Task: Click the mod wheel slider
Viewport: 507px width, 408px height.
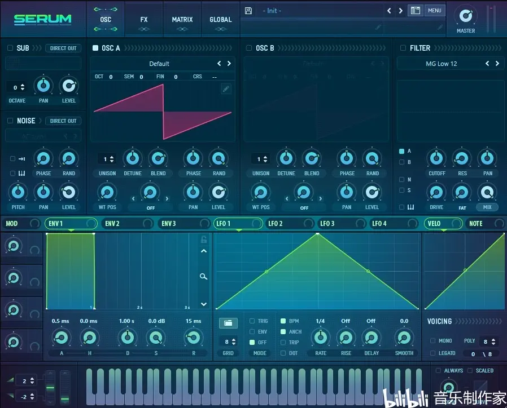Action: point(65,387)
